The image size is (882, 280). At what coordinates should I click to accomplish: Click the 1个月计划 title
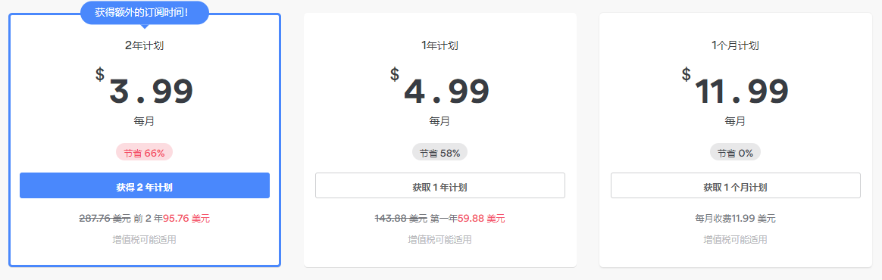(735, 45)
